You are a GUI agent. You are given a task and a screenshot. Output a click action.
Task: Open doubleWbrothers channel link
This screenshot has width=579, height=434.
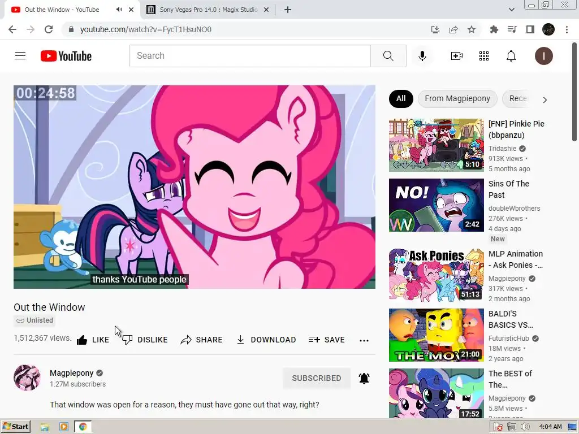514,208
